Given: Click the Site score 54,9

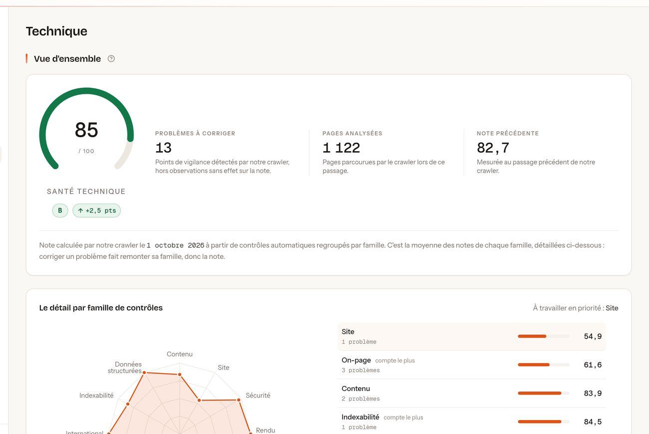Looking at the screenshot, I should point(593,336).
